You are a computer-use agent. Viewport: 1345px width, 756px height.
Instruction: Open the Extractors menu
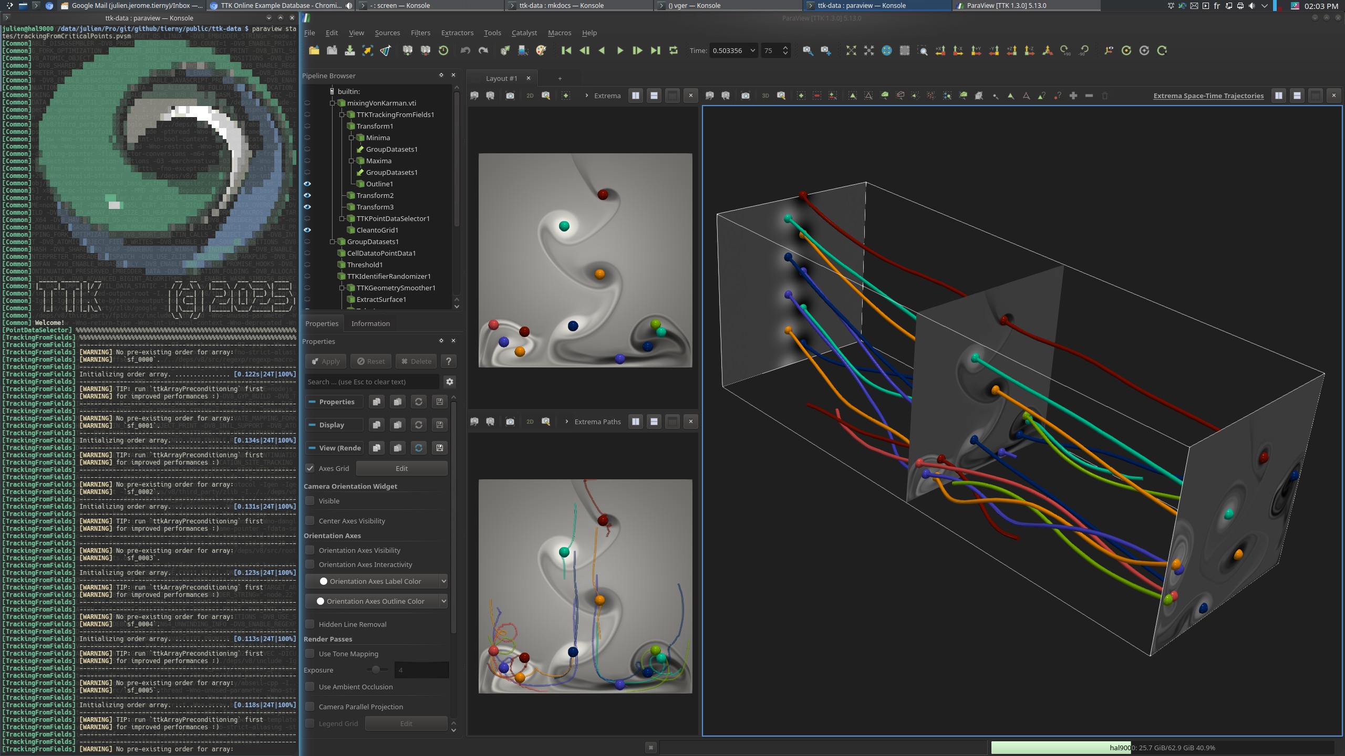(x=457, y=33)
